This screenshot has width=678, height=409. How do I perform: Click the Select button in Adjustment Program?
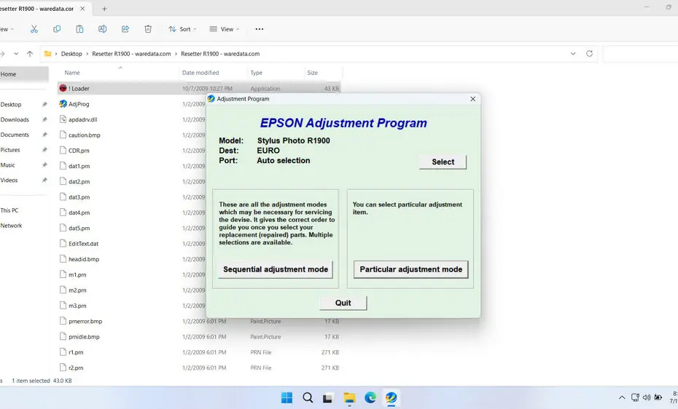[x=443, y=162]
